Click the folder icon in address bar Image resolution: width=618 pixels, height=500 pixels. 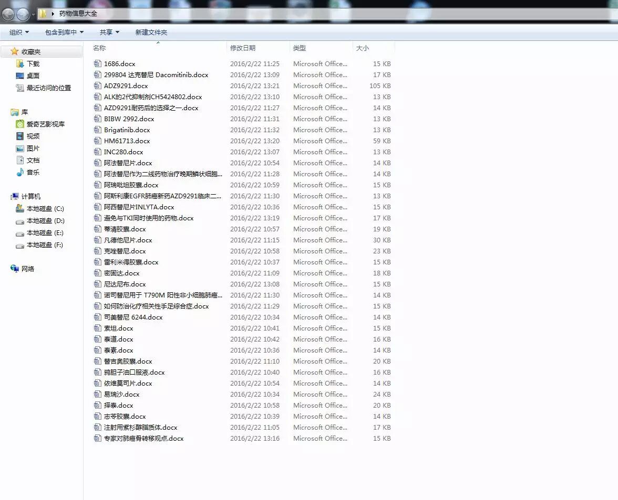click(43, 14)
